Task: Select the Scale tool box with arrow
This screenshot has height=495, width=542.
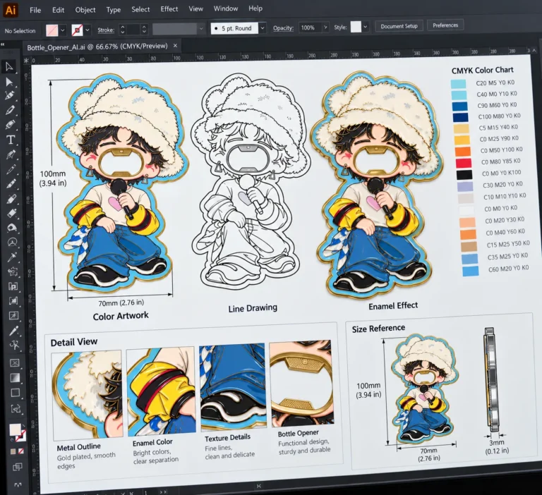Action: pos(14,316)
